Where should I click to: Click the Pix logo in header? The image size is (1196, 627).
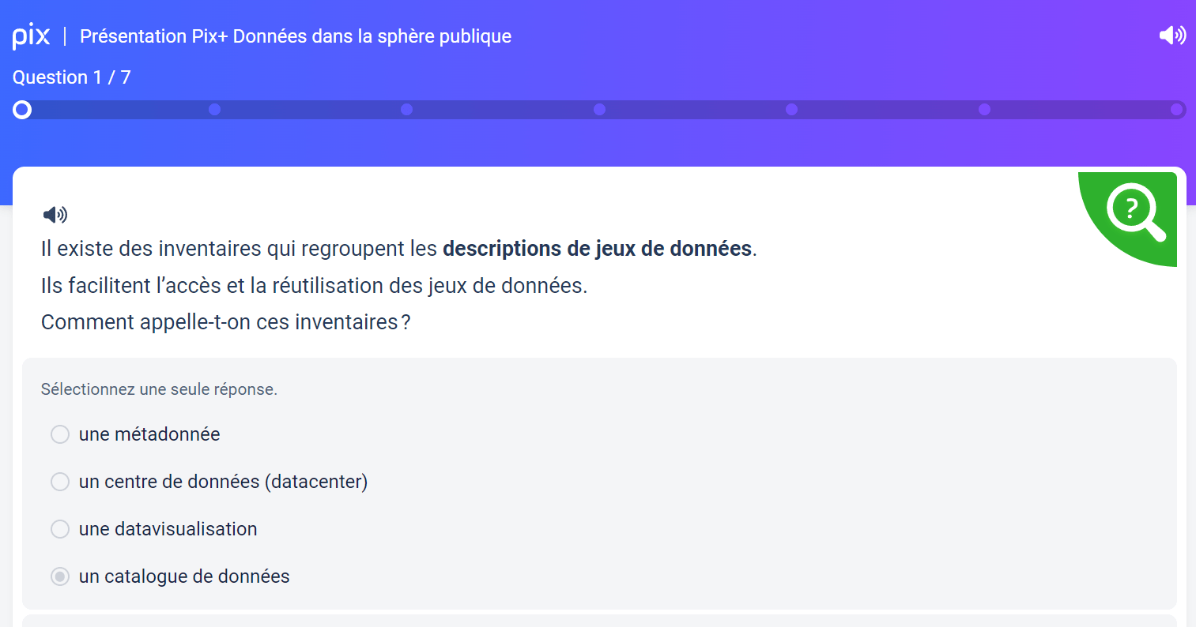click(x=31, y=36)
